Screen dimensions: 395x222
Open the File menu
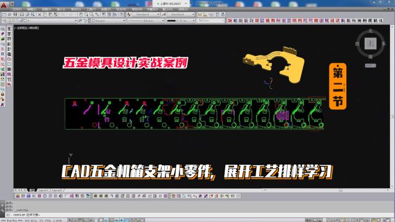coord(17,9)
